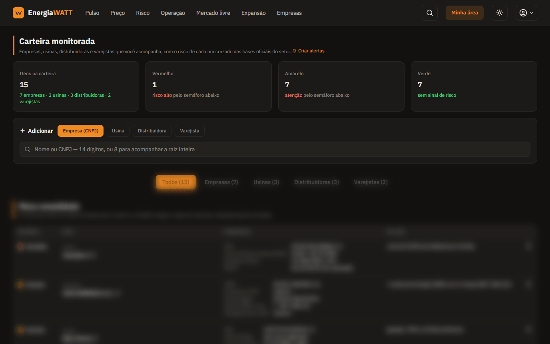
Task: Switch to the Usinas (3) tab
Action: (266, 182)
